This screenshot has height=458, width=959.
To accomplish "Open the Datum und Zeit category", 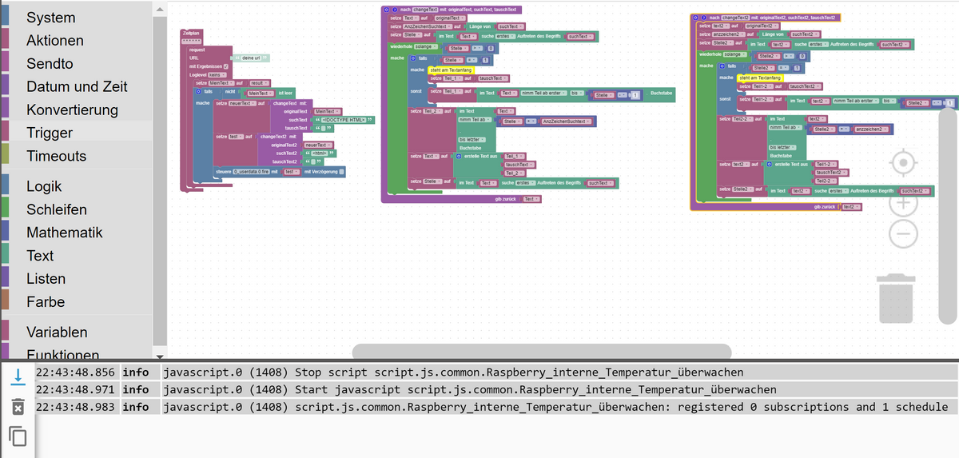I will coord(77,86).
